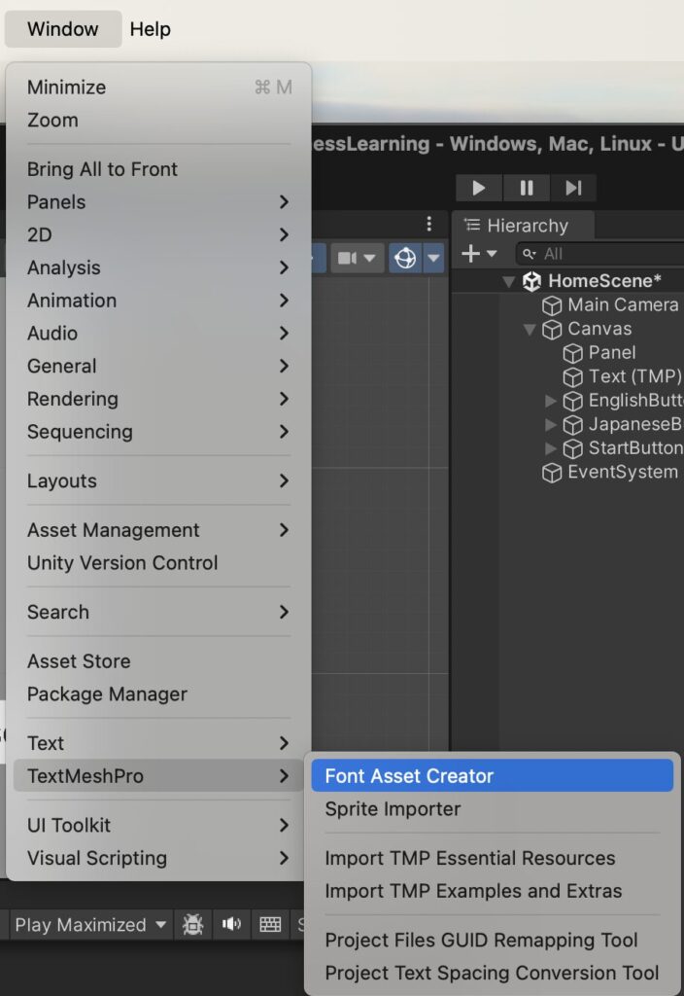Click the Play button in toolbar
The image size is (684, 996).
tap(478, 188)
